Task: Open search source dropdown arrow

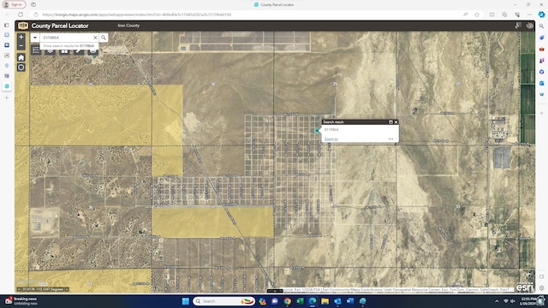Action: (x=35, y=38)
